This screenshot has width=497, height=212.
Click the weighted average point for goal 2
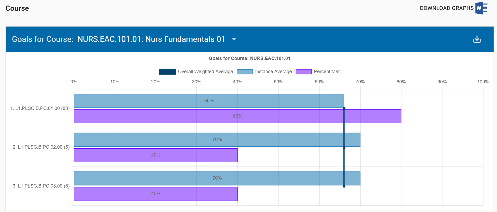(344, 147)
